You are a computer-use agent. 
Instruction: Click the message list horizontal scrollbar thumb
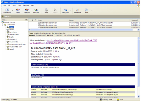click(82, 30)
